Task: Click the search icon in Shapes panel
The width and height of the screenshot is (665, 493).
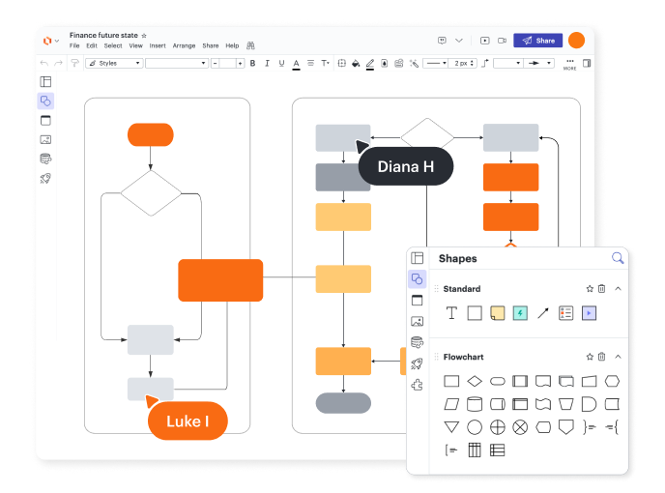Action: (618, 258)
